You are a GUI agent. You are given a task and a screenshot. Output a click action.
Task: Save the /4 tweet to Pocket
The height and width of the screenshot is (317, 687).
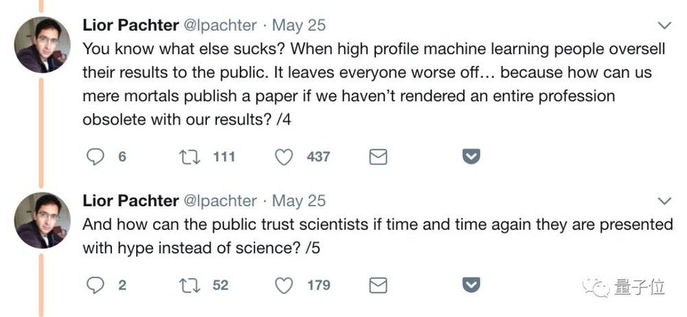click(x=471, y=157)
